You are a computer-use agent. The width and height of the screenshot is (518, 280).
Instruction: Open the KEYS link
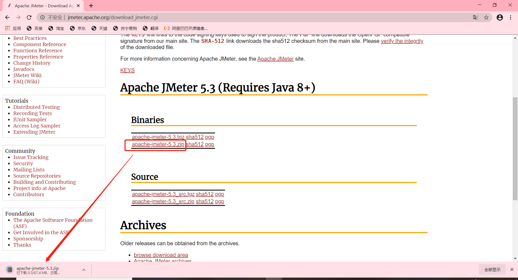127,70
